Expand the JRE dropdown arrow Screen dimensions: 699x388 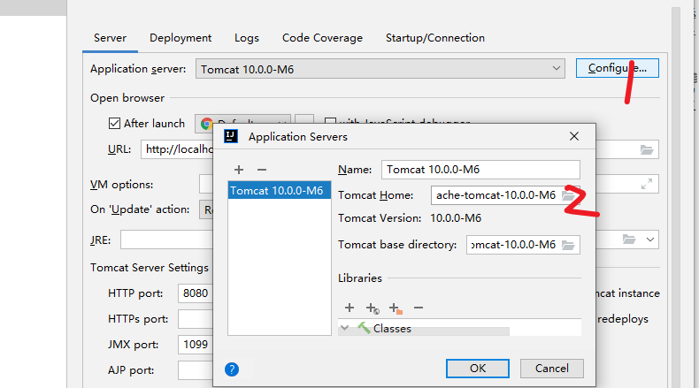(x=650, y=240)
